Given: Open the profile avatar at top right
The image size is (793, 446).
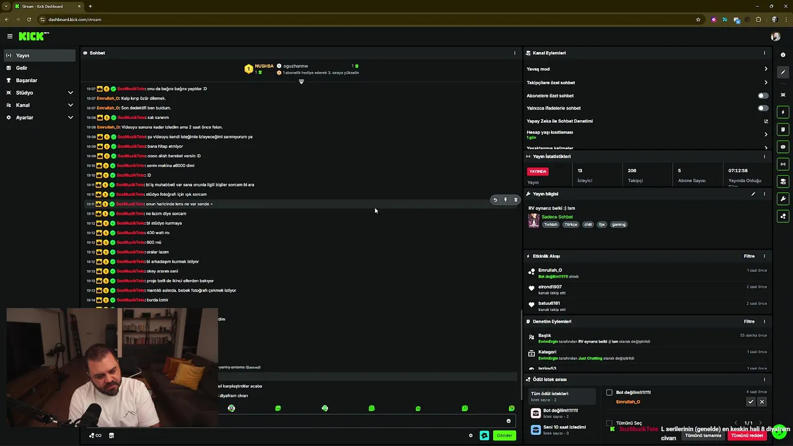Looking at the screenshot, I should pos(775,37).
